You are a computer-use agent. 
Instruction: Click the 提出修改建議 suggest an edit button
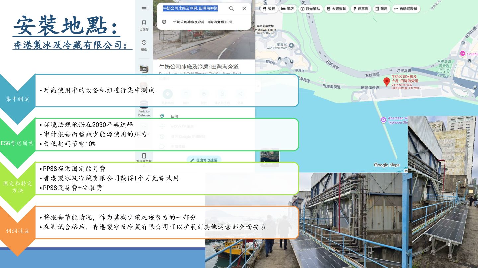204,160
